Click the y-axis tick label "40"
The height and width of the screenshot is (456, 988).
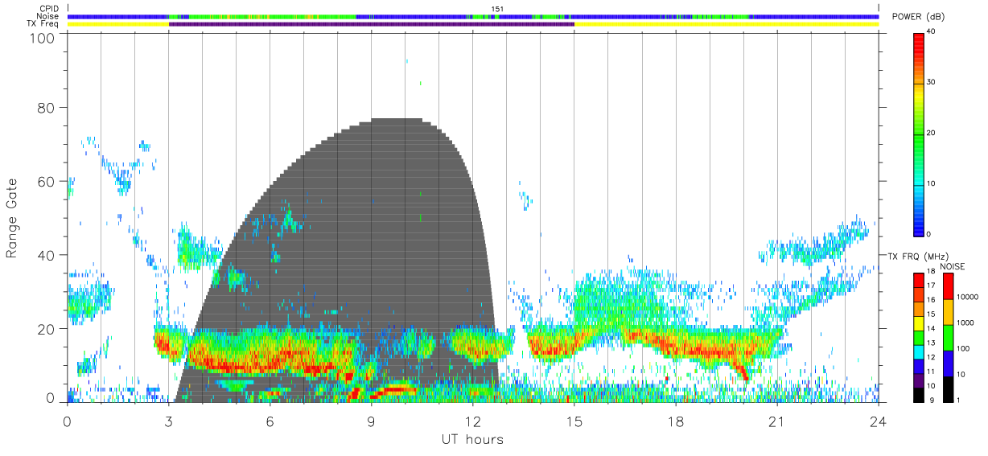click(47, 256)
